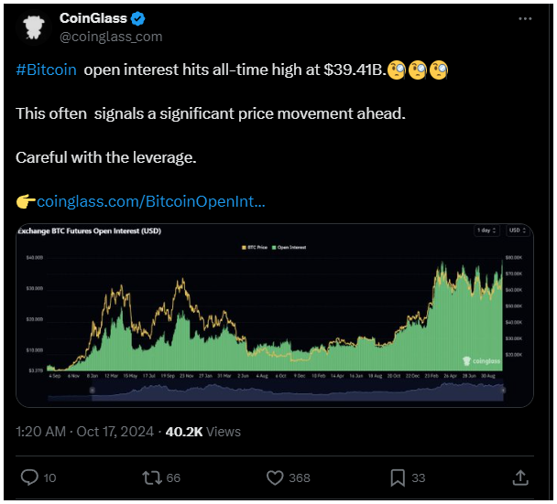The width and height of the screenshot is (557, 504).
Task: Toggle BTC Price legend in chart
Action: pos(255,247)
